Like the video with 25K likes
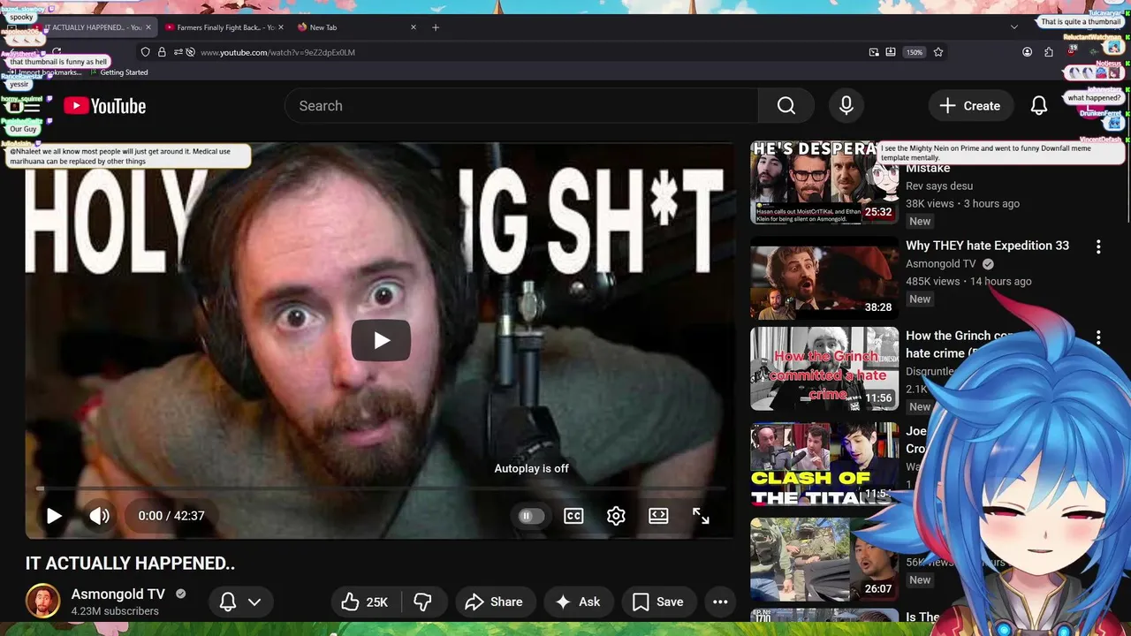The image size is (1131, 636). tap(365, 602)
